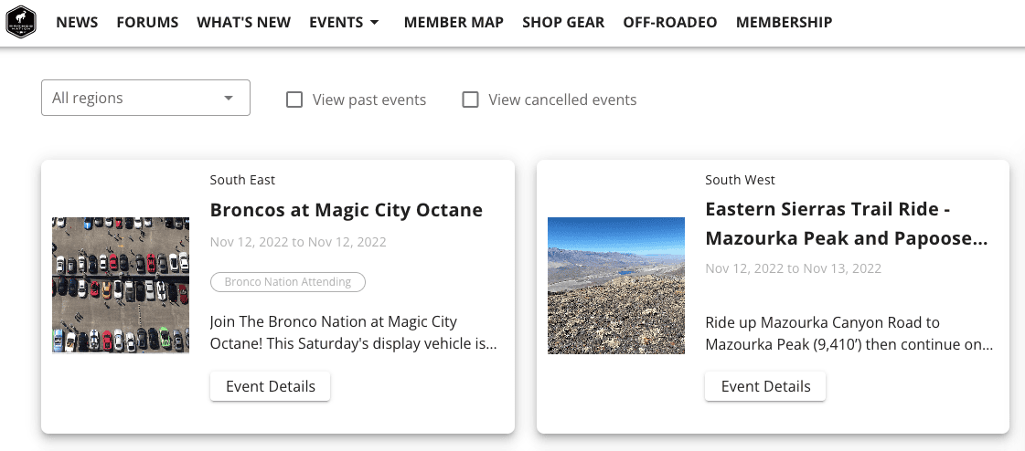Click the arrow beside EVENTS
The width and height of the screenshot is (1025, 451).
(375, 23)
